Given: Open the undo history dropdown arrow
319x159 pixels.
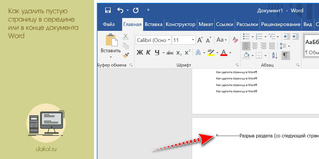Looking at the screenshot, I should (128, 10).
